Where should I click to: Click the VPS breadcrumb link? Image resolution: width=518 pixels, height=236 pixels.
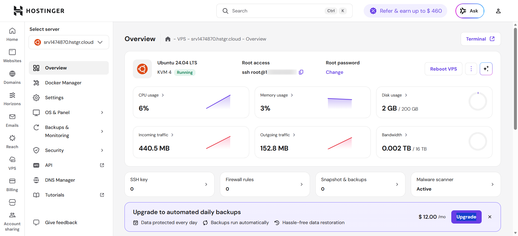coord(181,39)
